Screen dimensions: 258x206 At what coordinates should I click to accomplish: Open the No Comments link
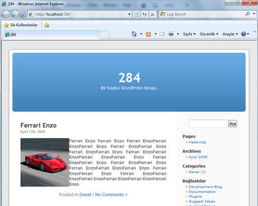(111, 195)
